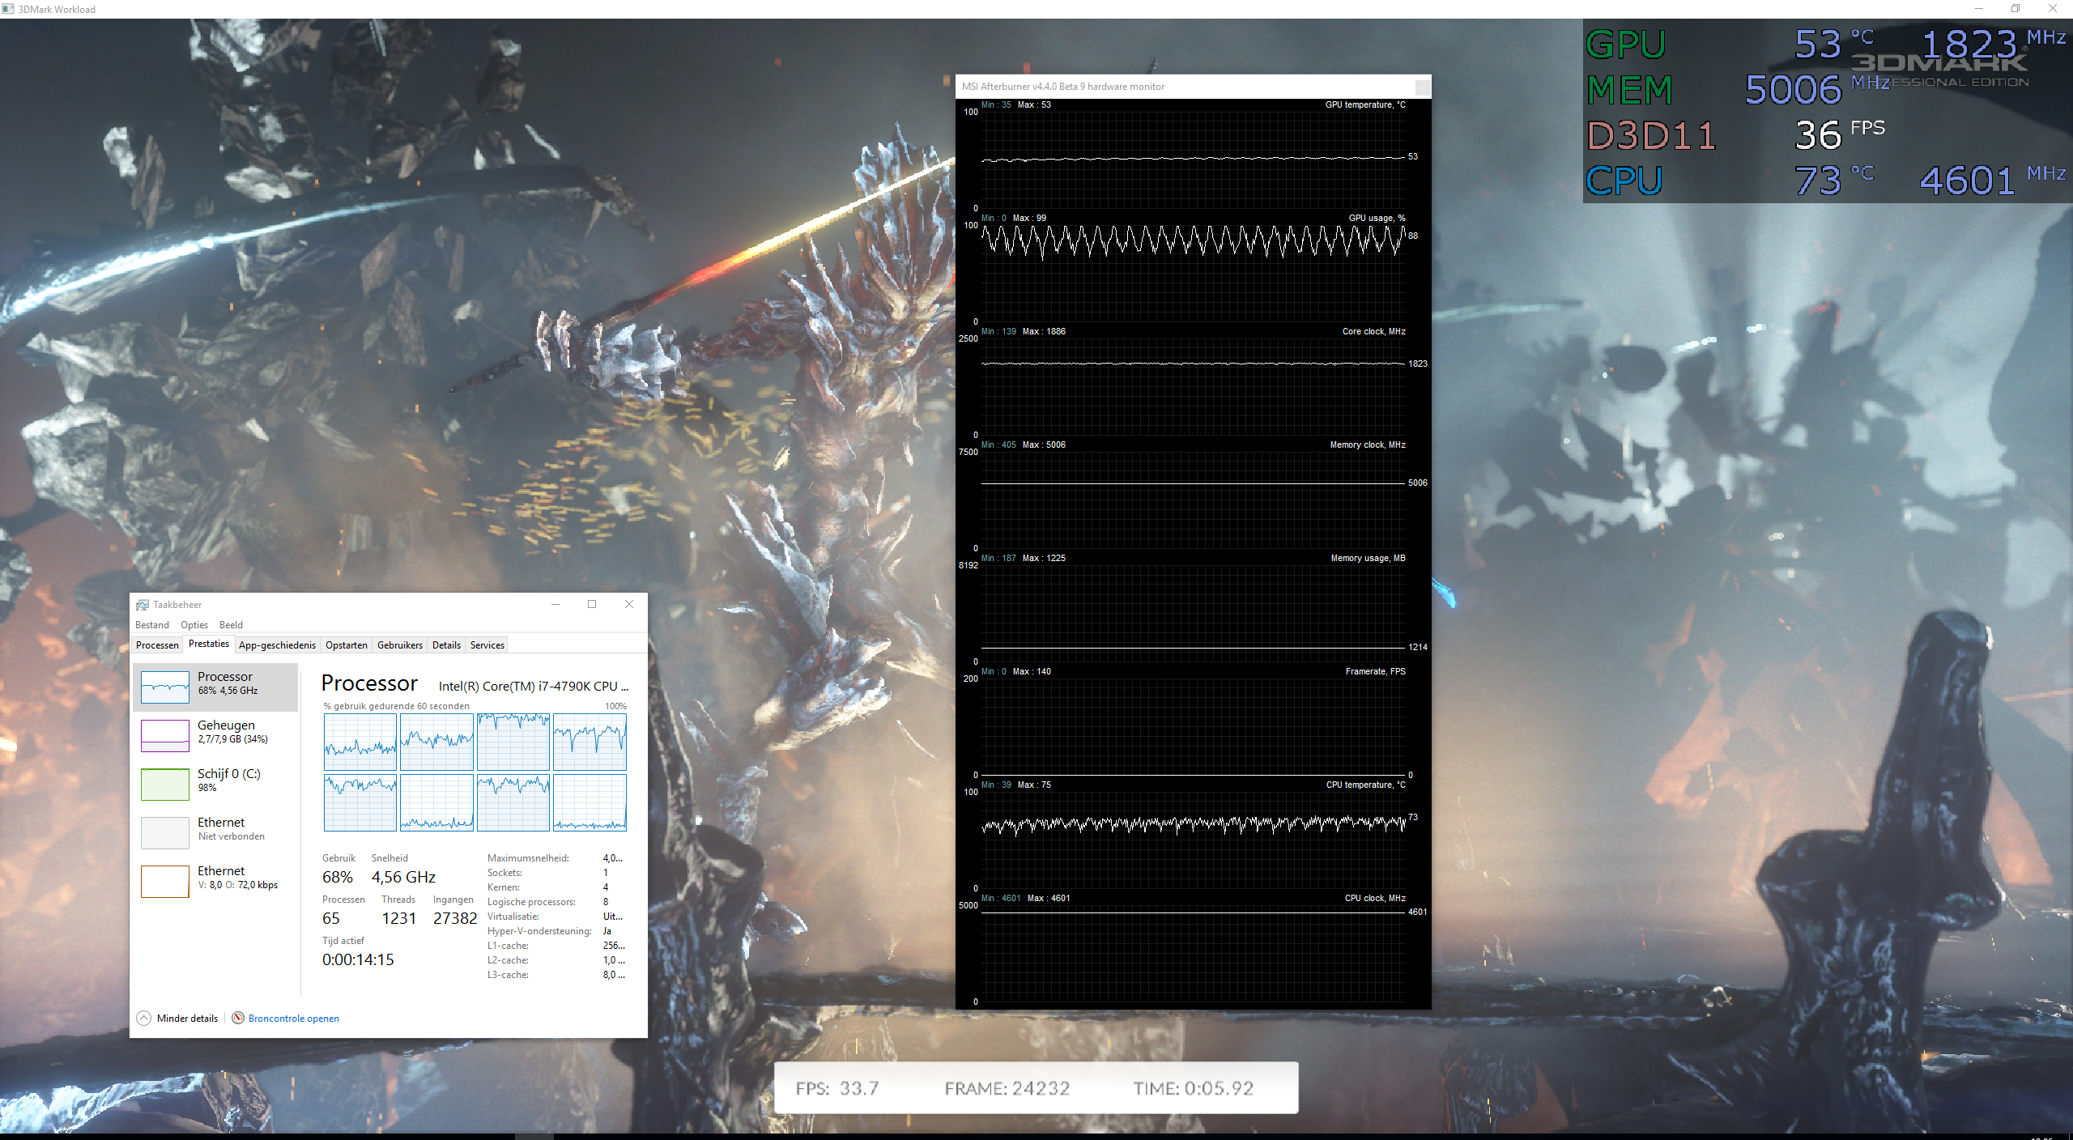This screenshot has height=1140, width=2073.
Task: Click the Minder details collapse arrow icon
Action: click(x=143, y=1018)
